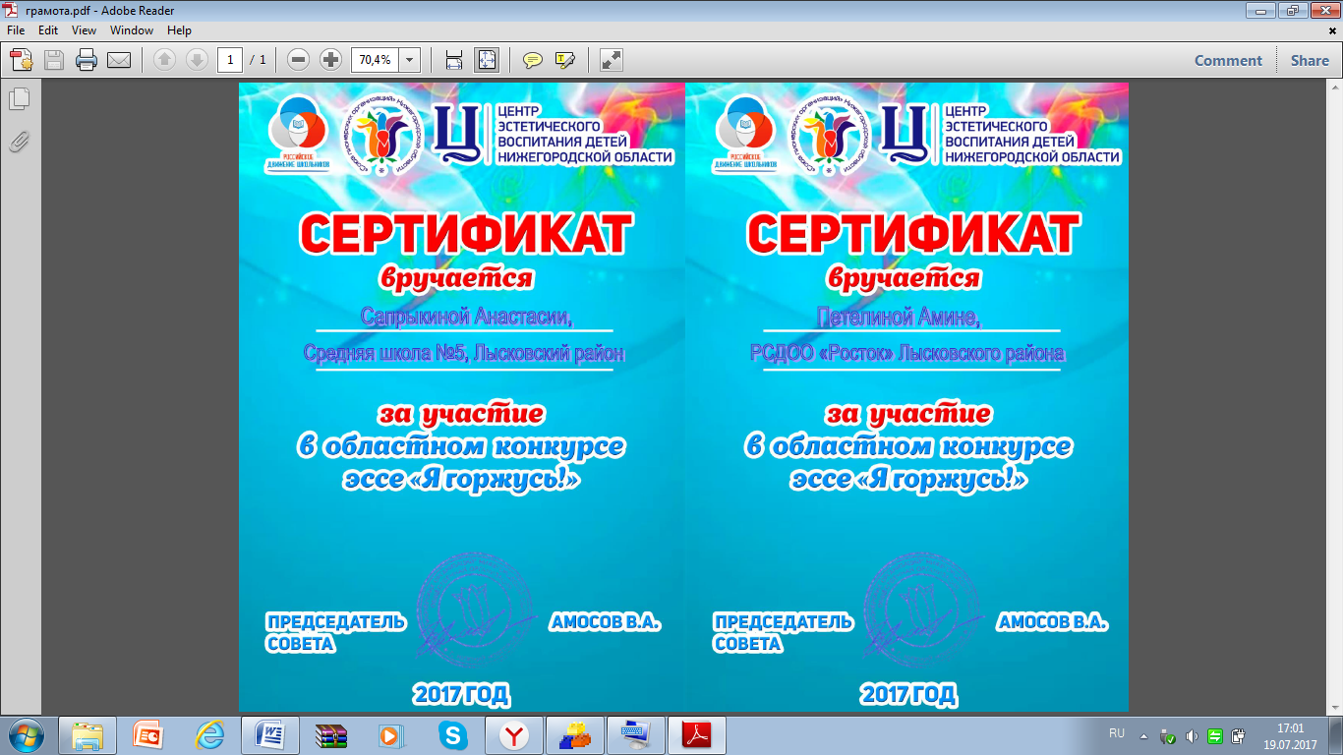The width and height of the screenshot is (1343, 755).
Task: Open the volume speaker tray icon
Action: point(1191,735)
